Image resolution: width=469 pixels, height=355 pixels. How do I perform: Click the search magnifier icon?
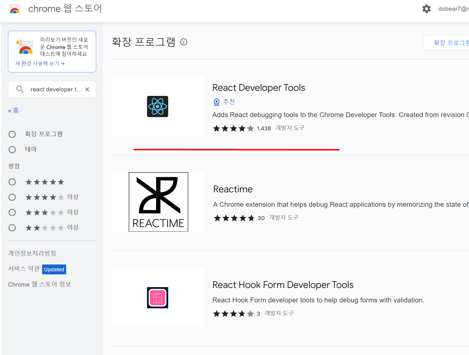click(20, 89)
